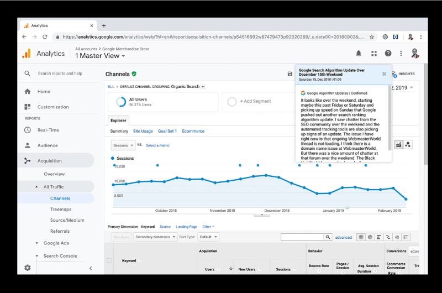Image resolution: width=442 pixels, height=293 pixels.
Task: Select the Summary metric group
Action: pos(119,131)
